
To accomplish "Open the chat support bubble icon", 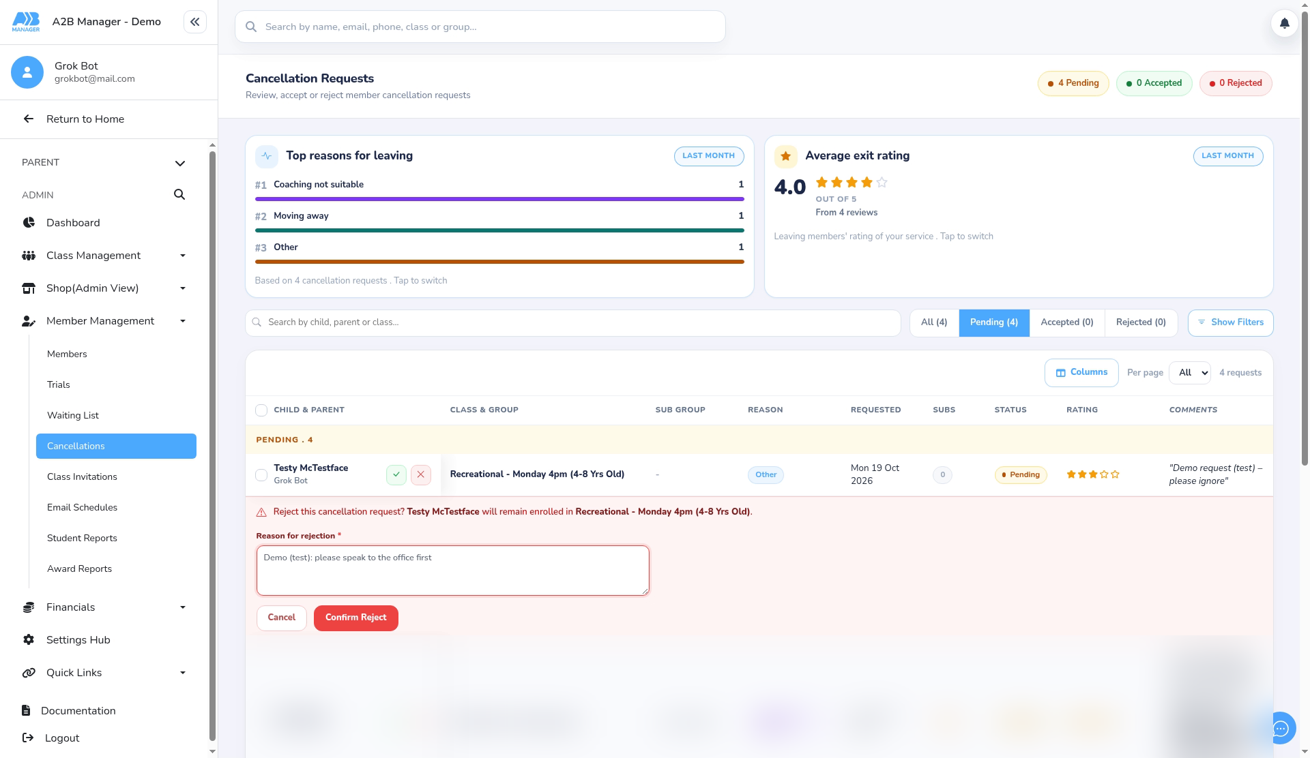I will pyautogui.click(x=1281, y=729).
